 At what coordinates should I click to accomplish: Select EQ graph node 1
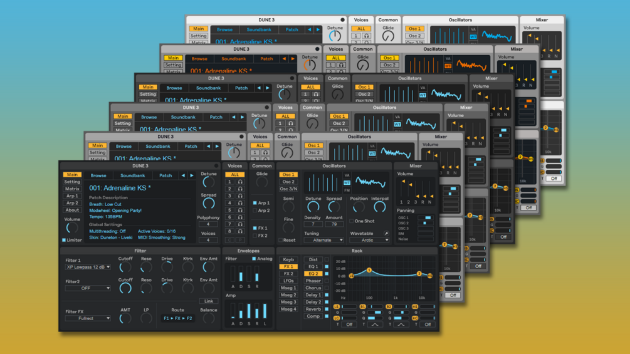tap(369, 270)
